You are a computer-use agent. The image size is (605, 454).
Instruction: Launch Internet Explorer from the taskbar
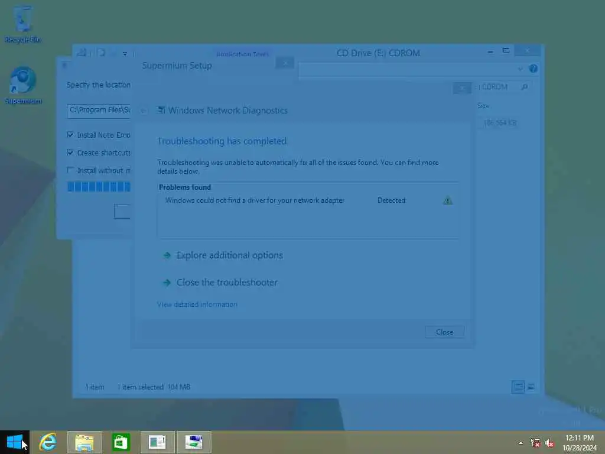click(48, 442)
